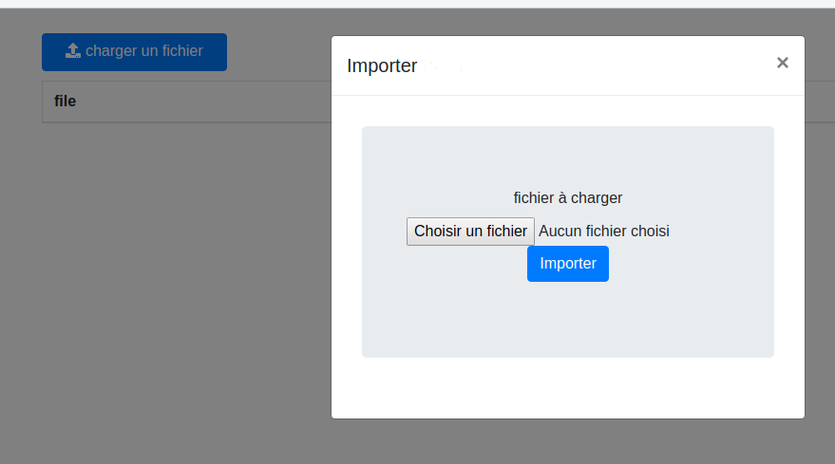Click the gray panel's empty area below Importer button

(x=567, y=323)
